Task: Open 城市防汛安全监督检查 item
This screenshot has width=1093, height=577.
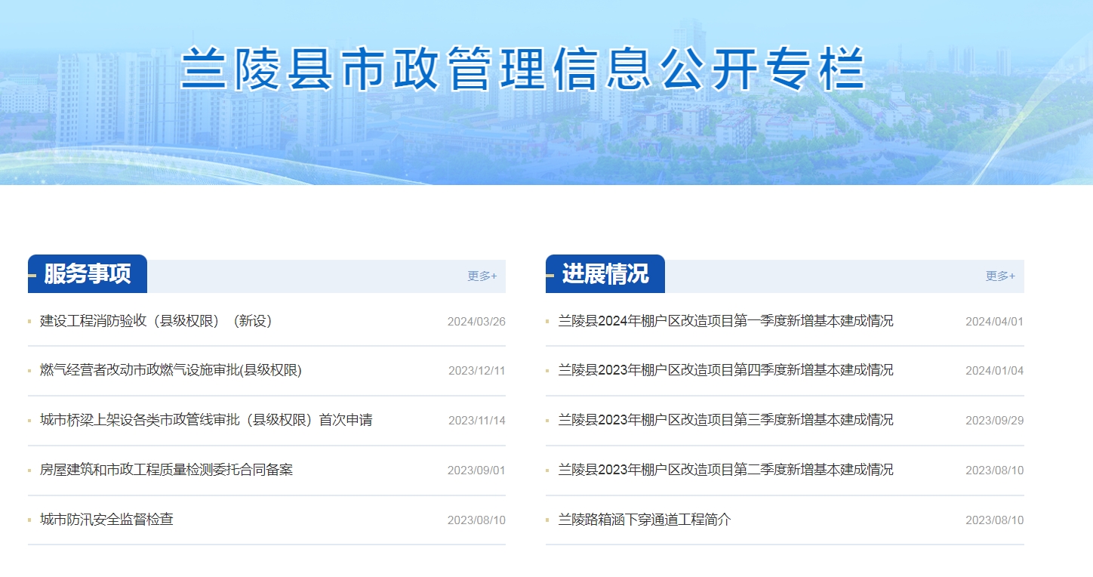Action: tap(106, 520)
